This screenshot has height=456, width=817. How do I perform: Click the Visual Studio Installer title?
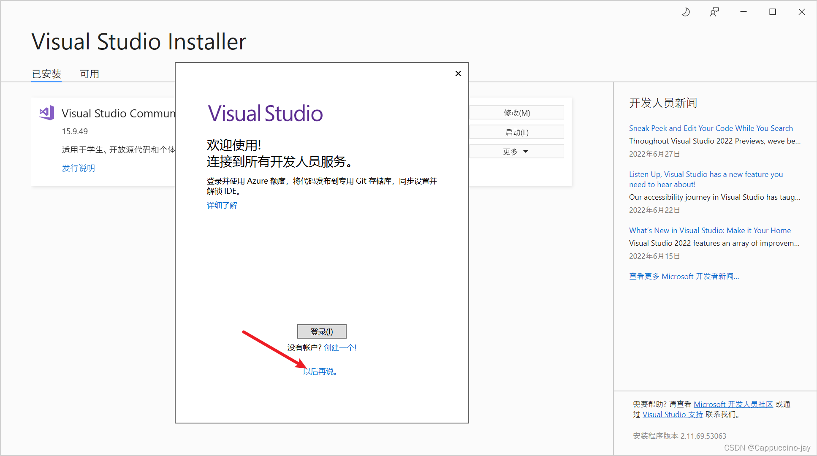coord(139,42)
